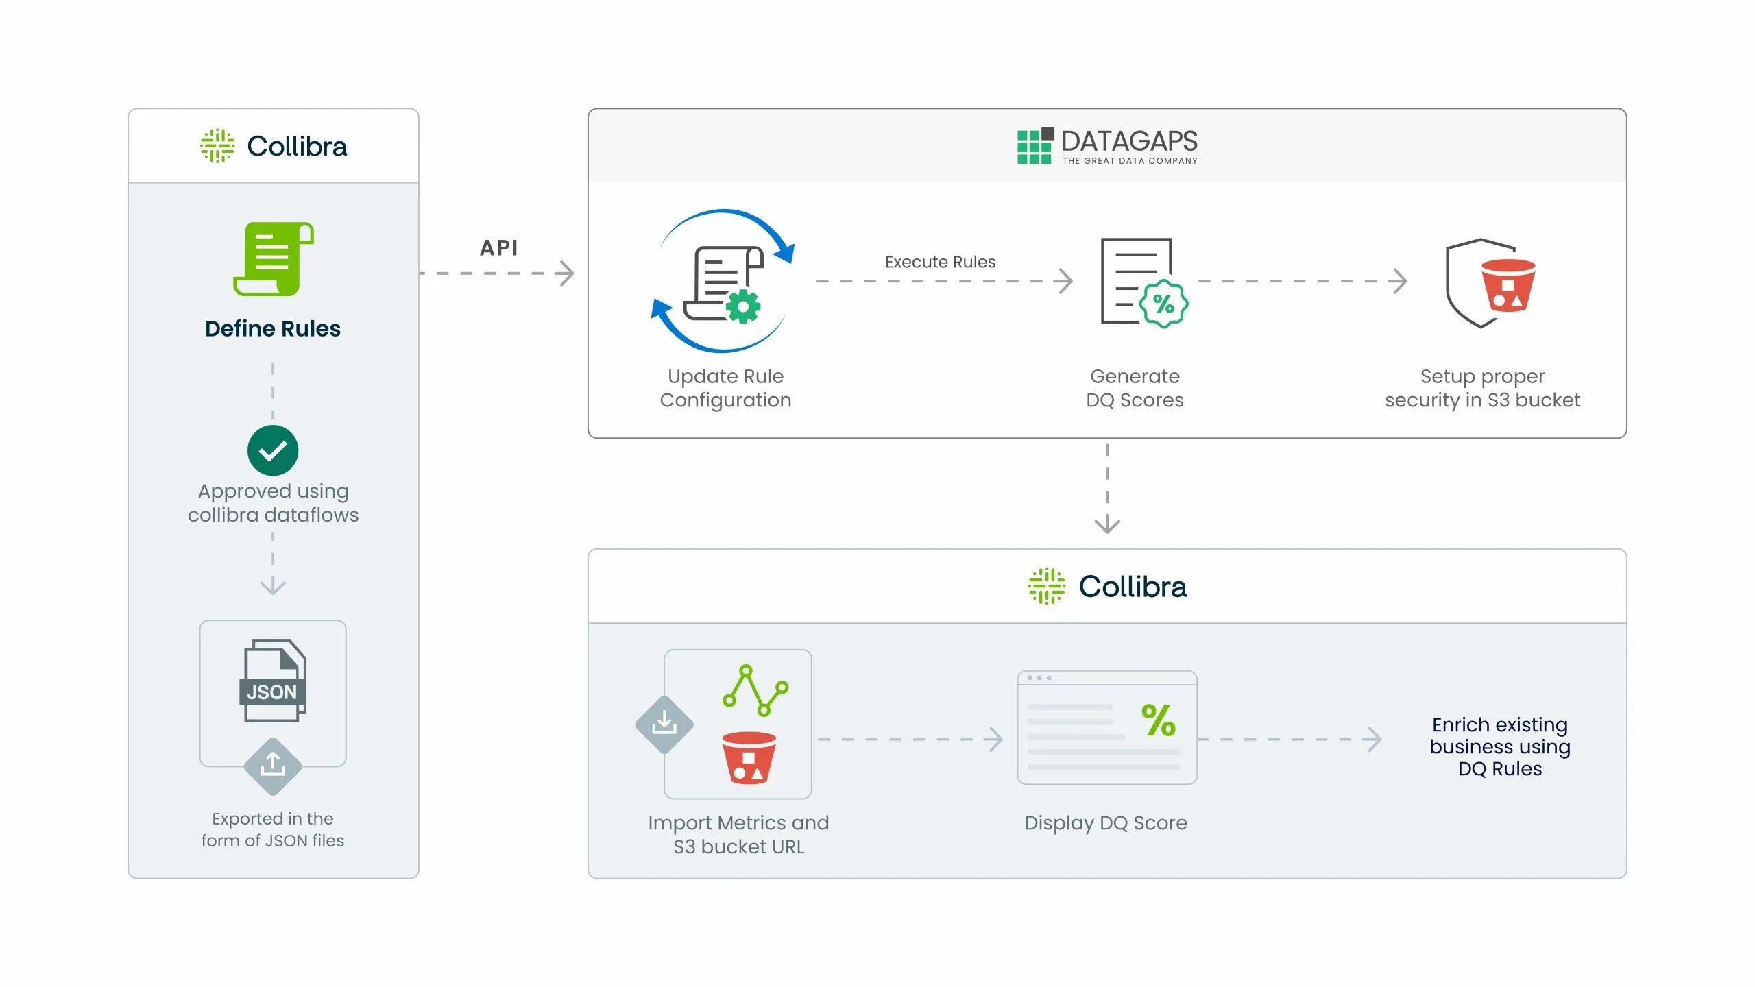
Task: Toggle the green approval checkmark
Action: click(x=272, y=450)
